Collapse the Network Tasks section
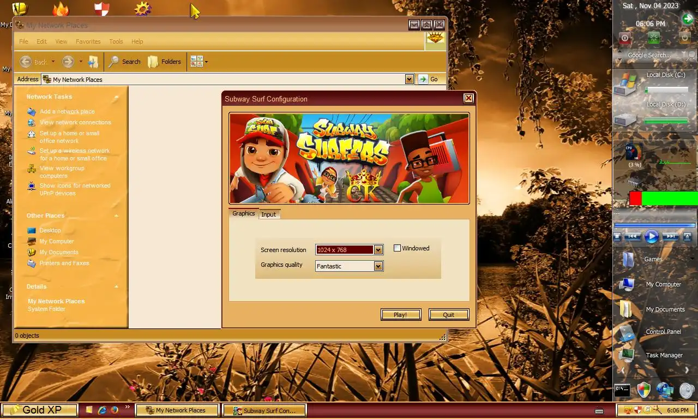The height and width of the screenshot is (419, 698). [x=116, y=97]
